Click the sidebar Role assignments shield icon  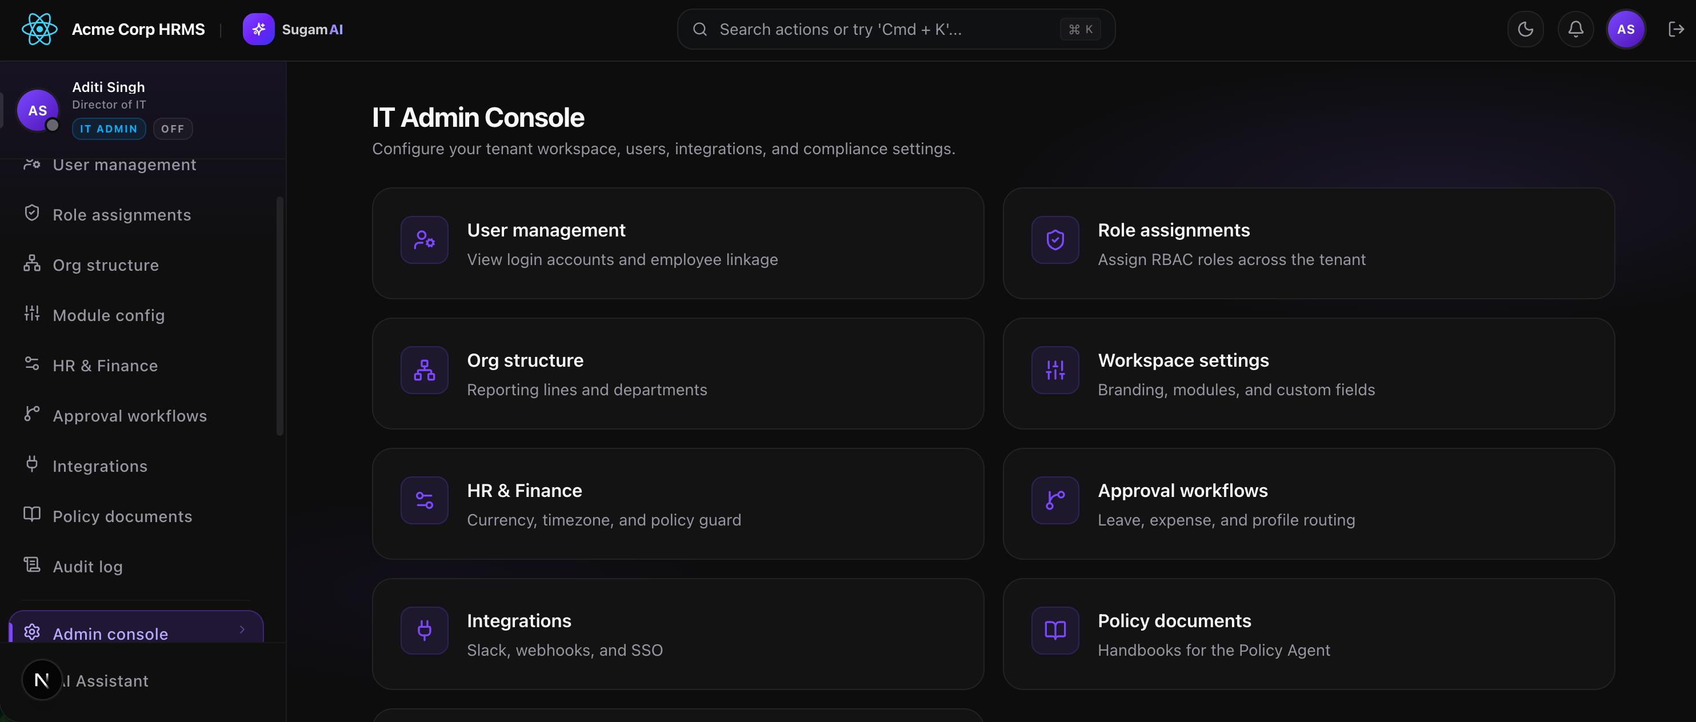31,213
